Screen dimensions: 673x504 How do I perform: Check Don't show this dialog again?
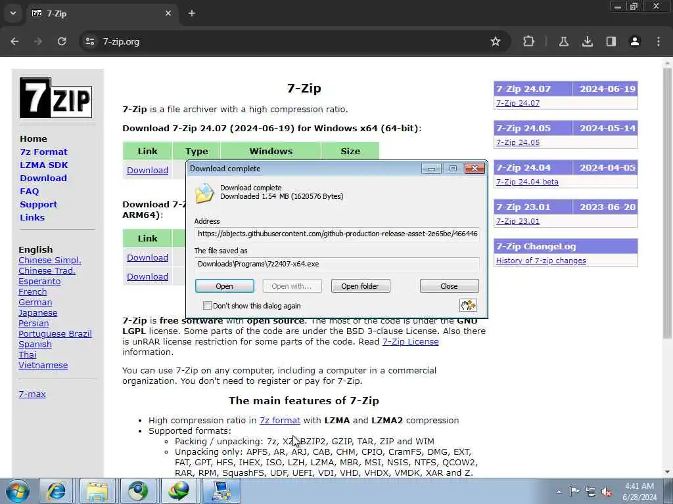pos(207,306)
